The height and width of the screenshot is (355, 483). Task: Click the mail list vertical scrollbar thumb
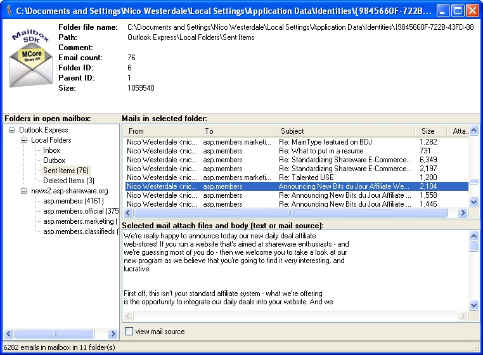[473, 181]
